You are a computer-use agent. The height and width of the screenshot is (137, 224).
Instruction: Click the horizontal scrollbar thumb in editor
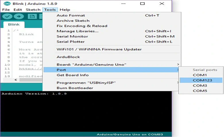pyautogui.click(x=31, y=80)
